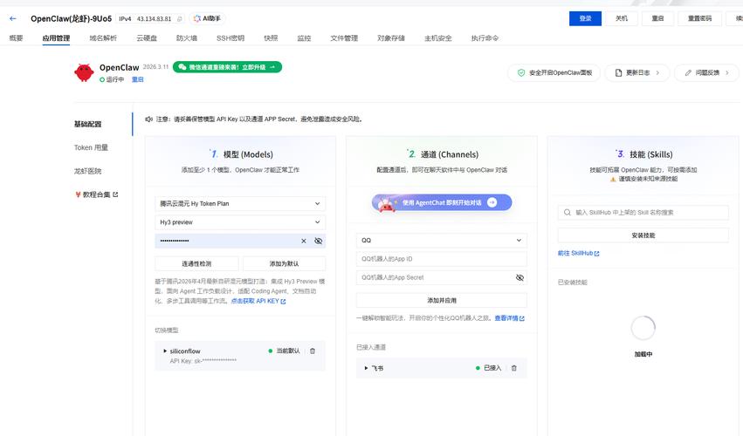Open the 更新日志 changelog

click(x=637, y=73)
